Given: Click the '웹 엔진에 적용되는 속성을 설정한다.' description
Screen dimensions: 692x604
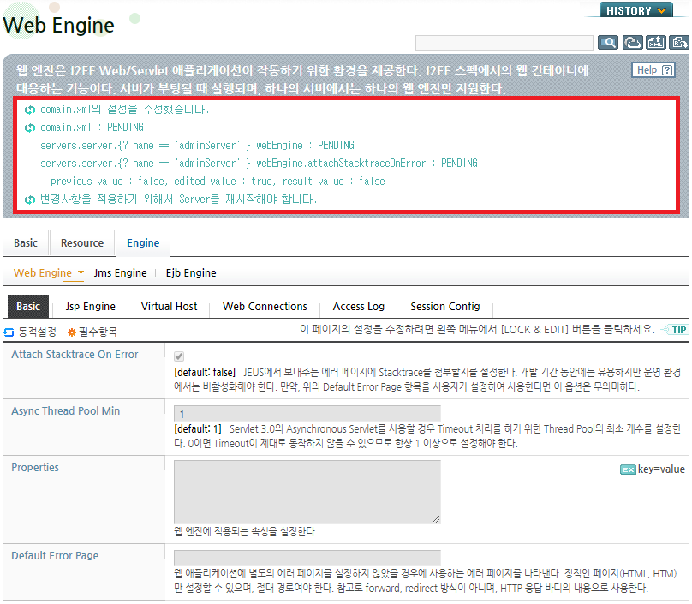Looking at the screenshot, I should [246, 531].
